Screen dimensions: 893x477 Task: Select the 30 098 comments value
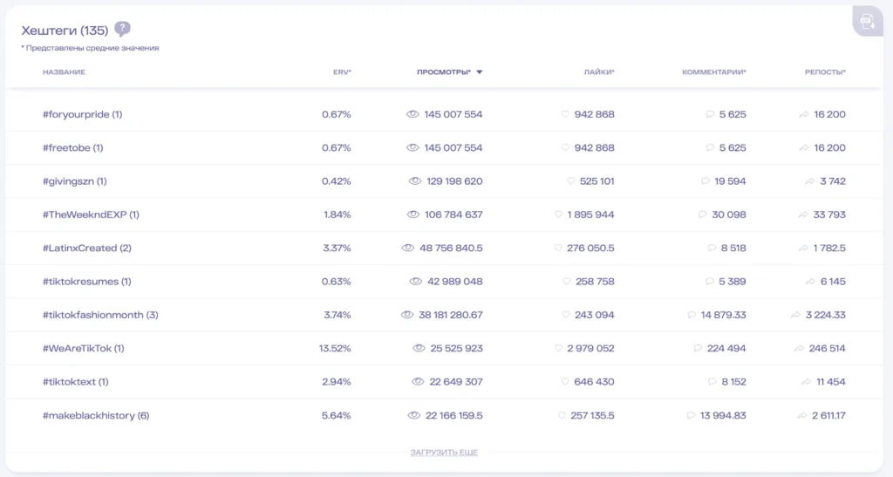coord(729,215)
